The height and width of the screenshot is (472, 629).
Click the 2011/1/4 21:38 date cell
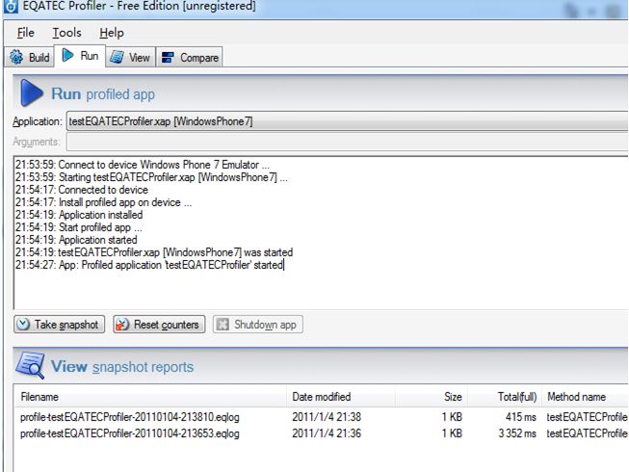[x=327, y=417]
